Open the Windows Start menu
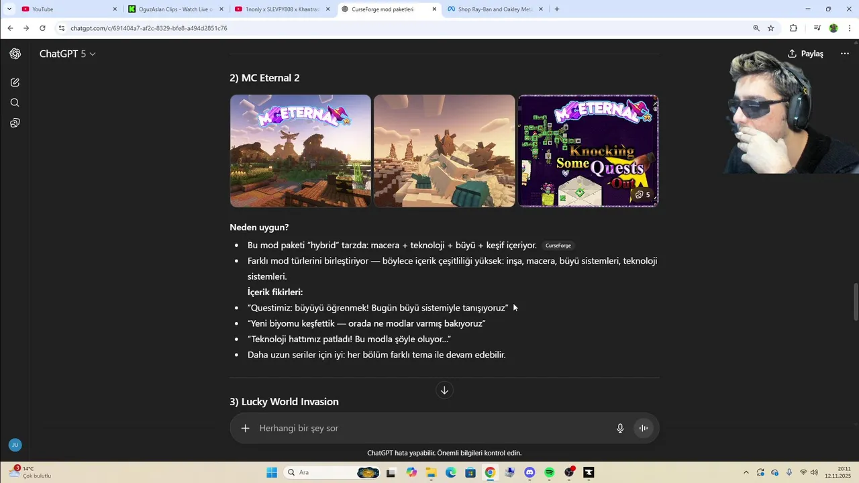This screenshot has width=859, height=483. 272,473
